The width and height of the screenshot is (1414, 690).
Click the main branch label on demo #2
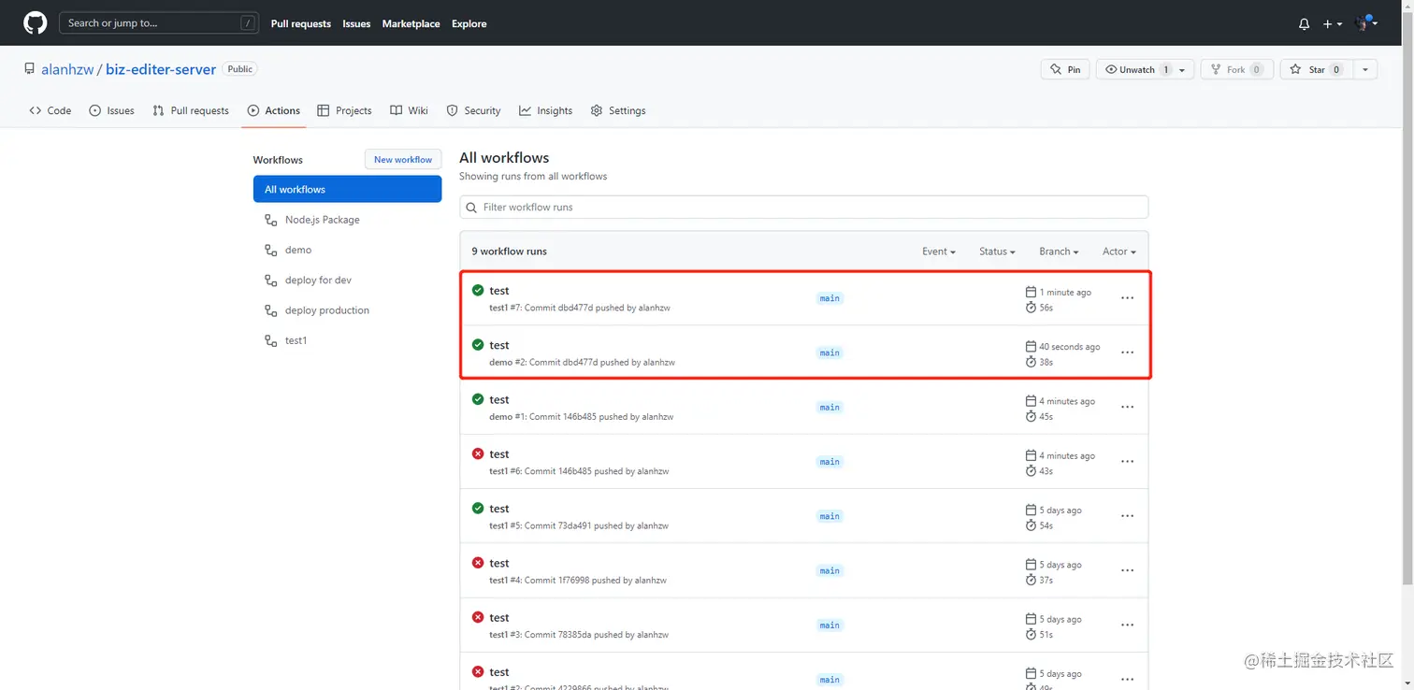pos(830,352)
